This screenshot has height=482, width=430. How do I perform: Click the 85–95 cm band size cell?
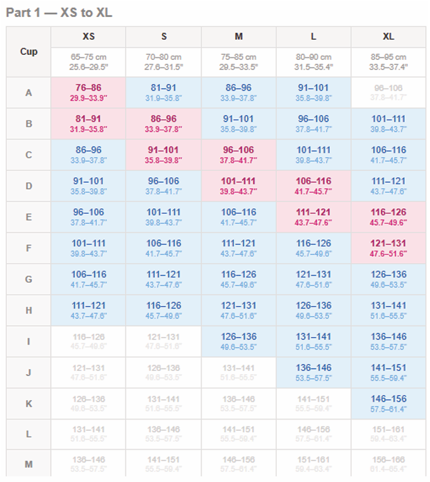tap(388, 62)
